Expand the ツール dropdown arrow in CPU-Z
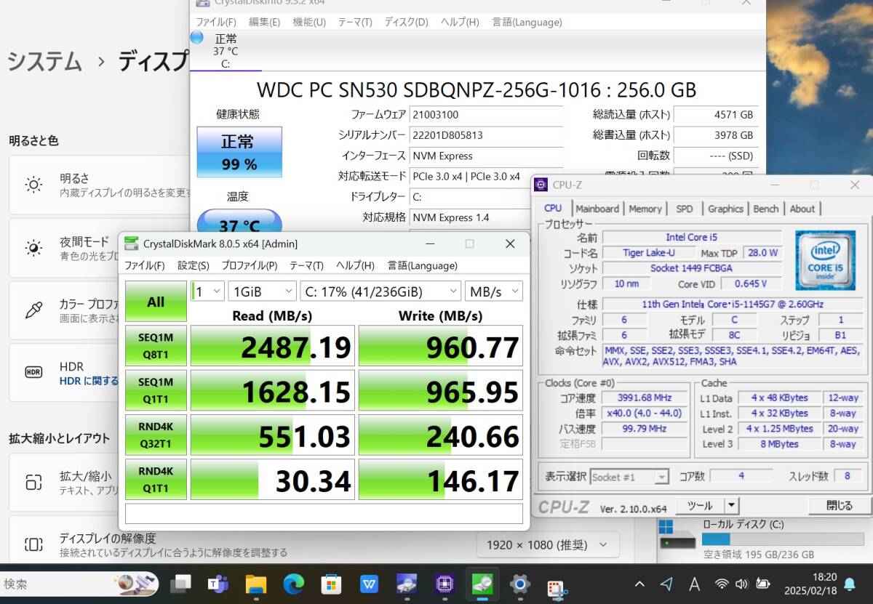Viewport: 873px width, 604px height. (x=731, y=506)
